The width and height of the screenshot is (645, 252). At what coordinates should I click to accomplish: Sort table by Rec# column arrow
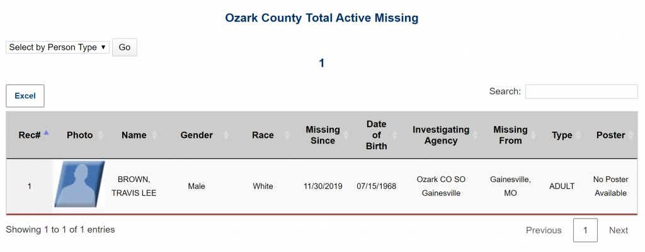(46, 135)
